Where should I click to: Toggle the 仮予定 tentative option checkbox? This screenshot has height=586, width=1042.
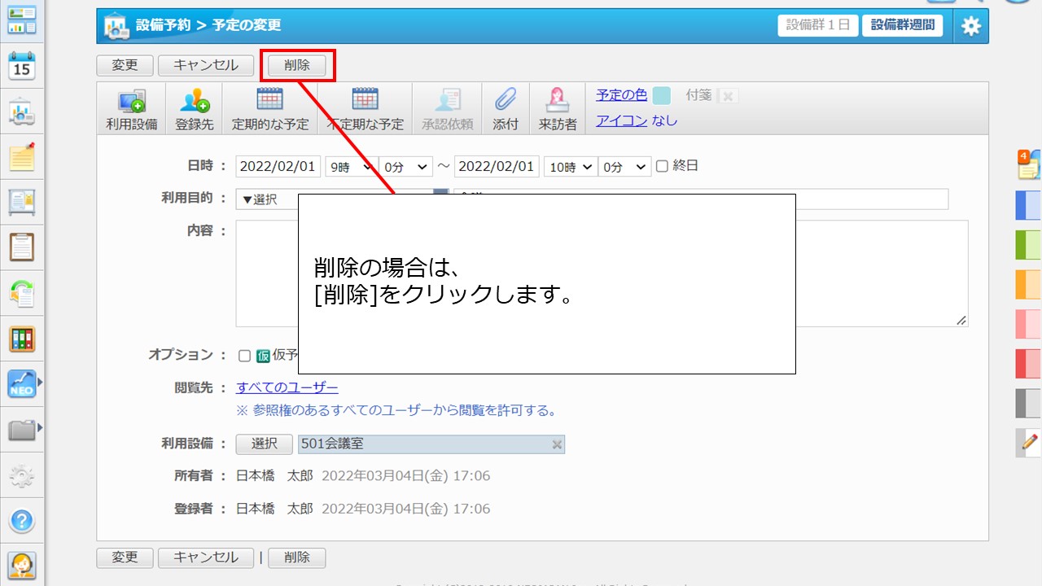click(244, 356)
